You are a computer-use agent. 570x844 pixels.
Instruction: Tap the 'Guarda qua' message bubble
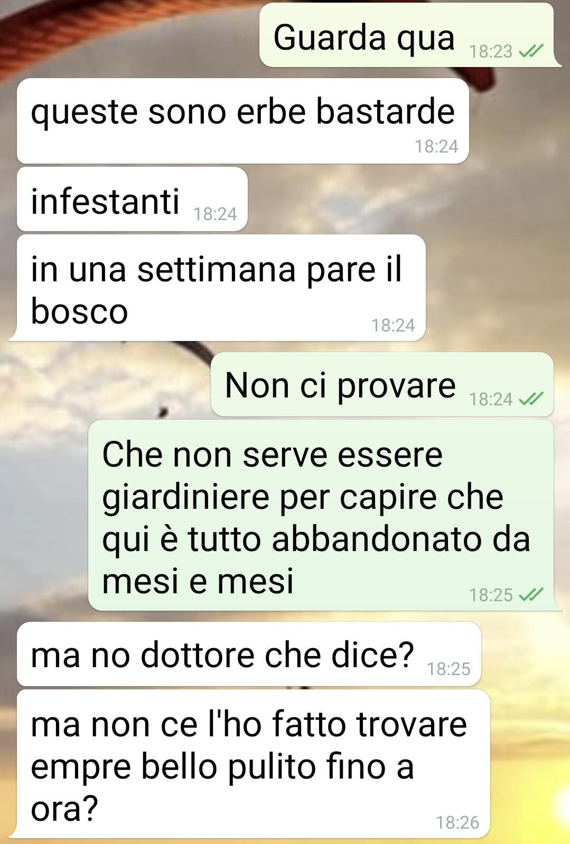407,36
